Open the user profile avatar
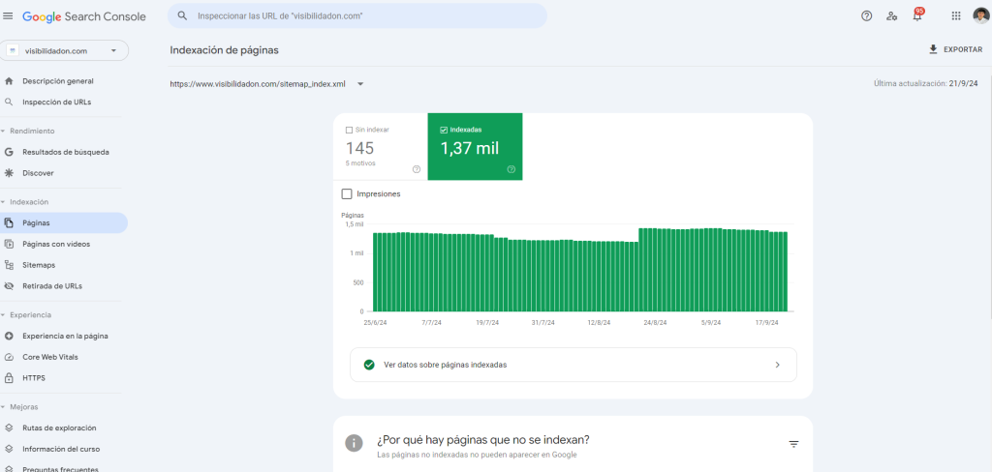This screenshot has width=992, height=472. point(979,15)
